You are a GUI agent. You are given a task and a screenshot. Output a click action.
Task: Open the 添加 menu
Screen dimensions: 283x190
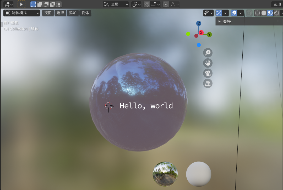[73, 13]
